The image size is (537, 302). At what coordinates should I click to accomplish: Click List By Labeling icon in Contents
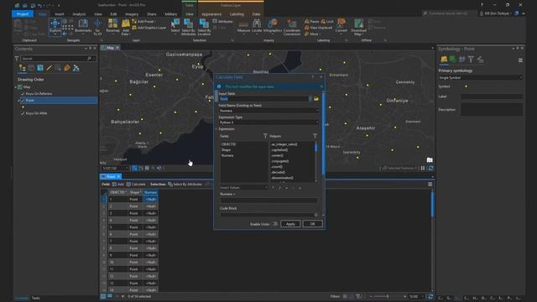(x=67, y=68)
